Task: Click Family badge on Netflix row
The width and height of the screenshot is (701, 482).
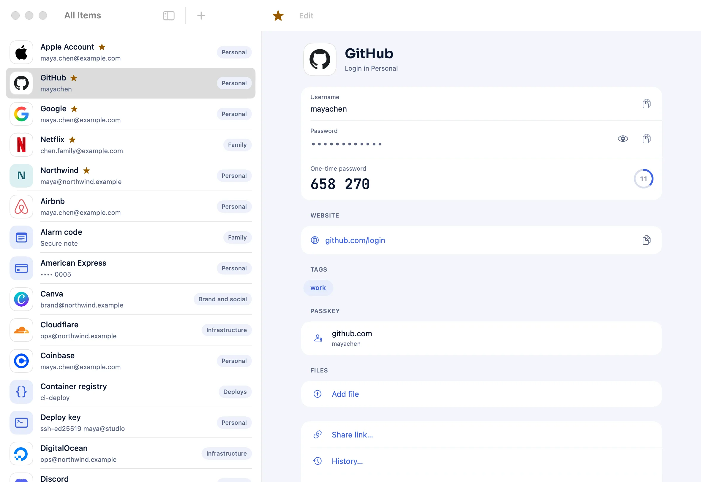Action: click(237, 145)
